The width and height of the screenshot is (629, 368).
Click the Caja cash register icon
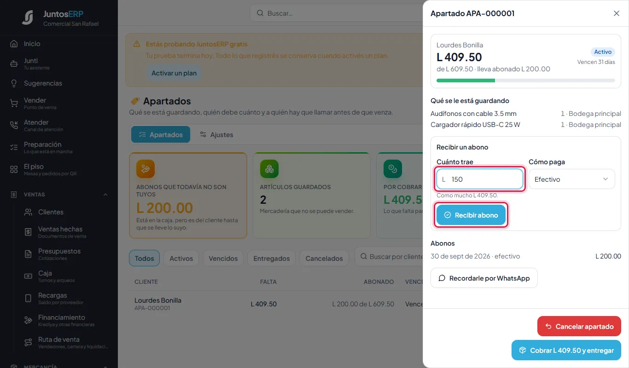(x=28, y=276)
